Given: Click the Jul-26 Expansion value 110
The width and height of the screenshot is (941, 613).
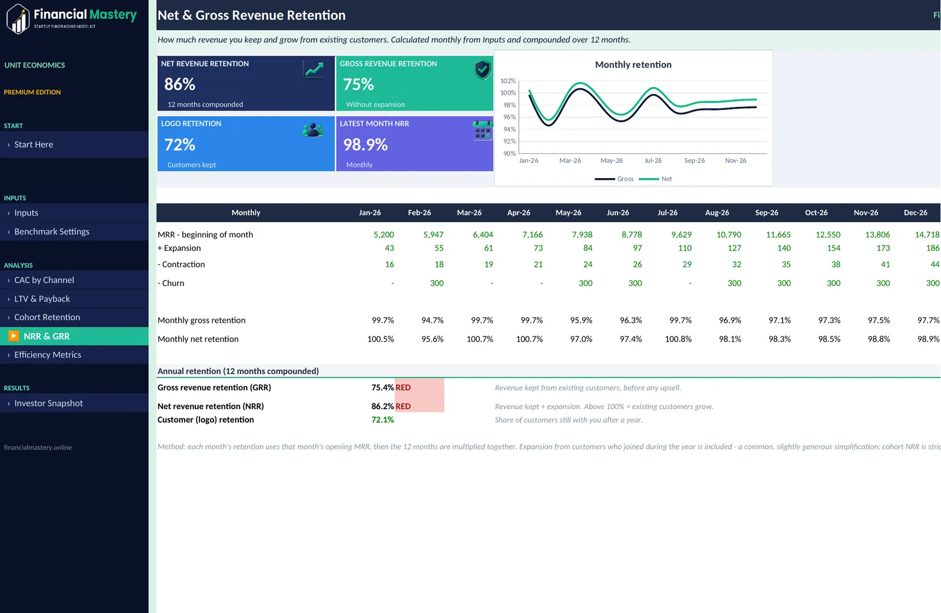Looking at the screenshot, I should click(x=685, y=248).
